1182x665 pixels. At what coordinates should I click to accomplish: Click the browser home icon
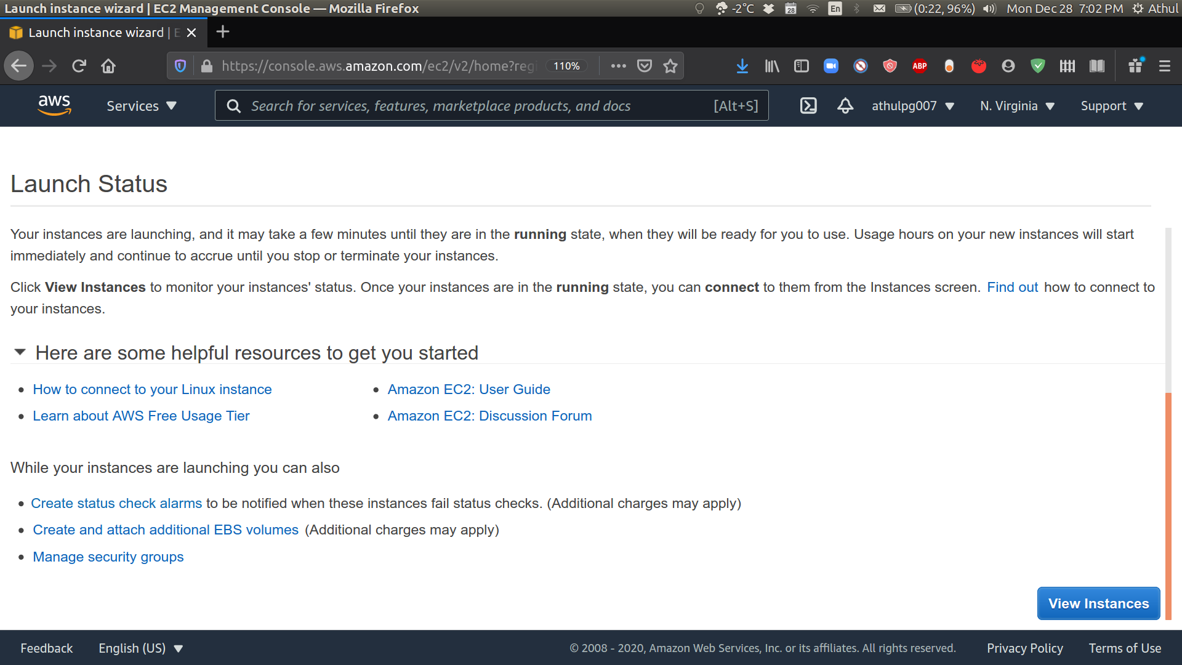coord(110,66)
